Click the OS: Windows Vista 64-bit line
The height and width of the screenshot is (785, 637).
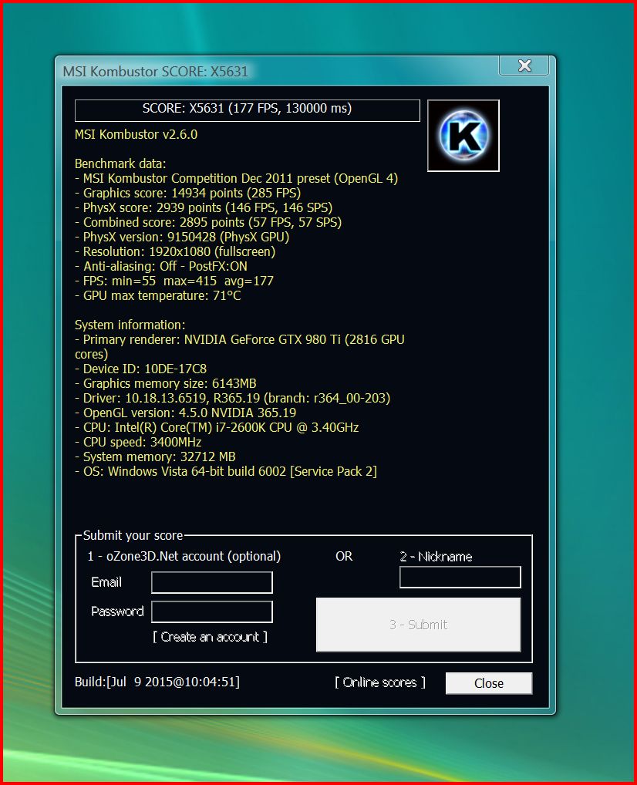pyautogui.click(x=226, y=472)
